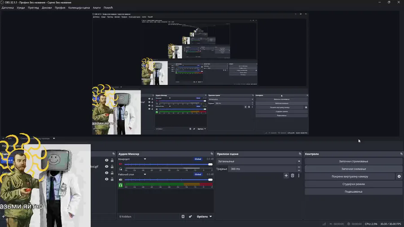Image resolution: width=404 pixels, height=227 pixels.
Task: Open the Помоћ menu
Action: [108, 8]
